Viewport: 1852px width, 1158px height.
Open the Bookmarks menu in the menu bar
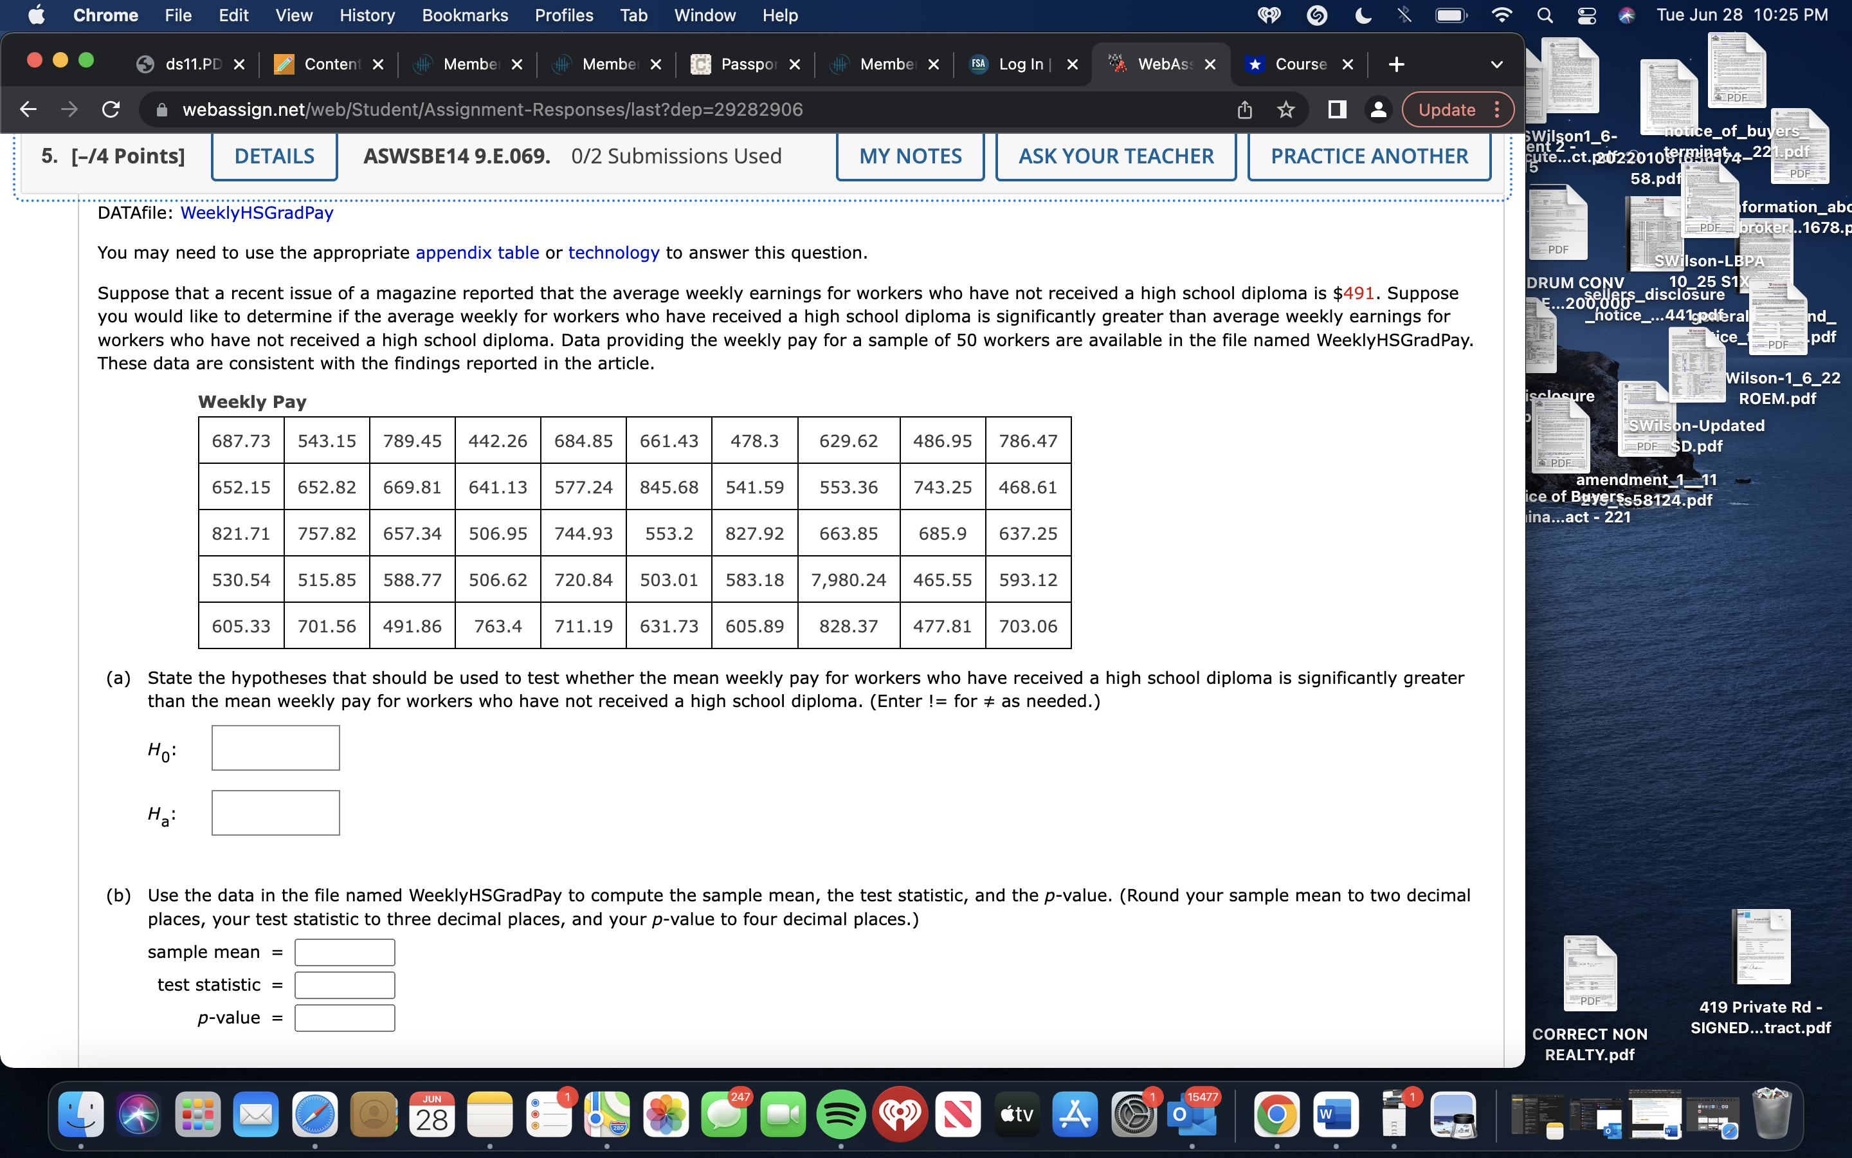tap(464, 15)
